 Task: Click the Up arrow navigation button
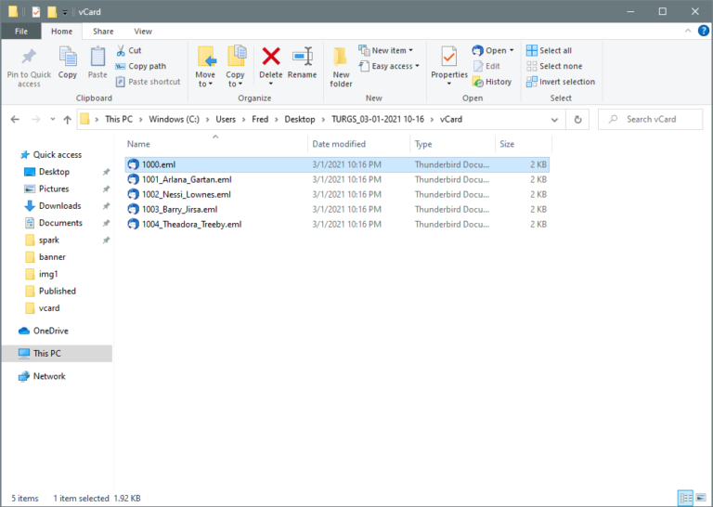[x=67, y=119]
